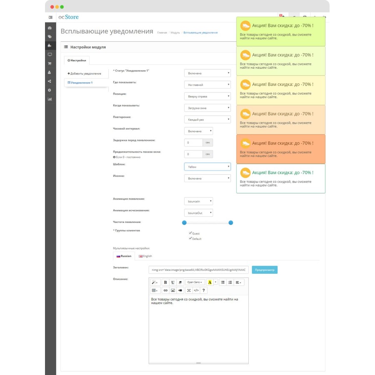Open the Extensions puzzle icon in sidebar

pos(50,46)
